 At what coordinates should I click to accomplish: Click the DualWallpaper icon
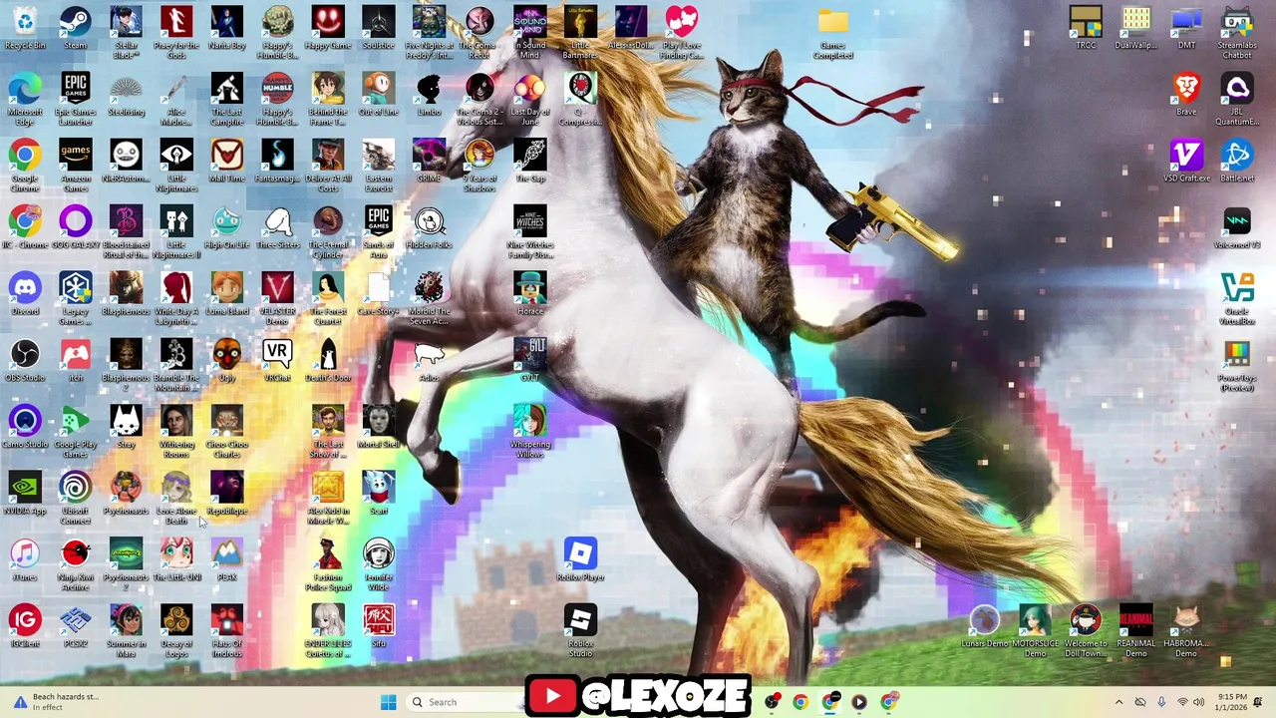click(1135, 28)
